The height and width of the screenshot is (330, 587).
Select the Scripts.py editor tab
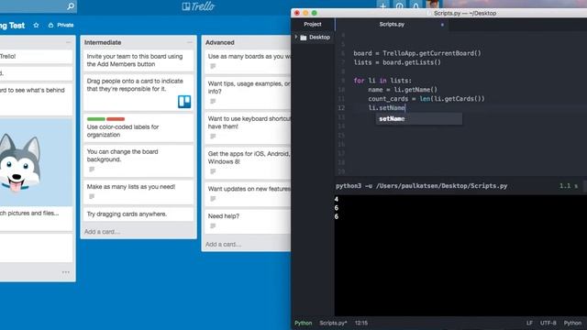[x=392, y=25]
